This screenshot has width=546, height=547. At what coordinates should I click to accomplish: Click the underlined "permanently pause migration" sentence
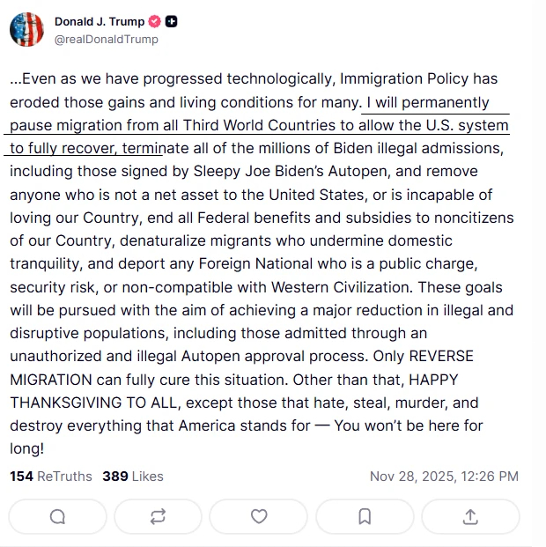pos(264,126)
